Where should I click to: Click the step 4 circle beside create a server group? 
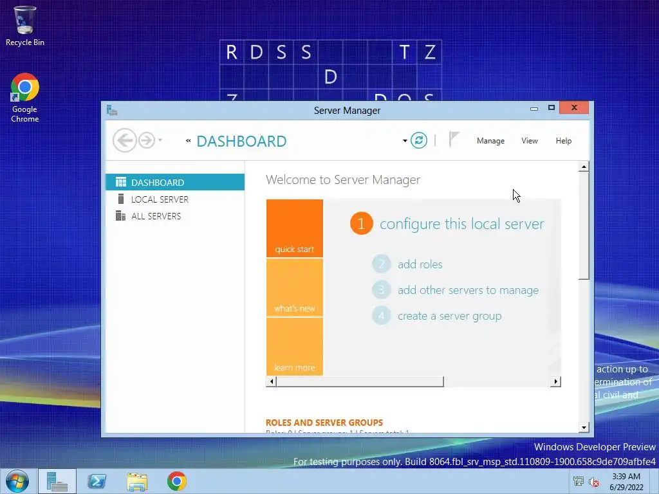[x=382, y=315]
